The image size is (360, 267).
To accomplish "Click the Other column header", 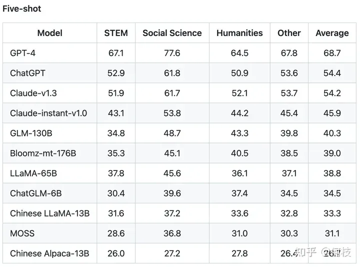I will (x=289, y=33).
